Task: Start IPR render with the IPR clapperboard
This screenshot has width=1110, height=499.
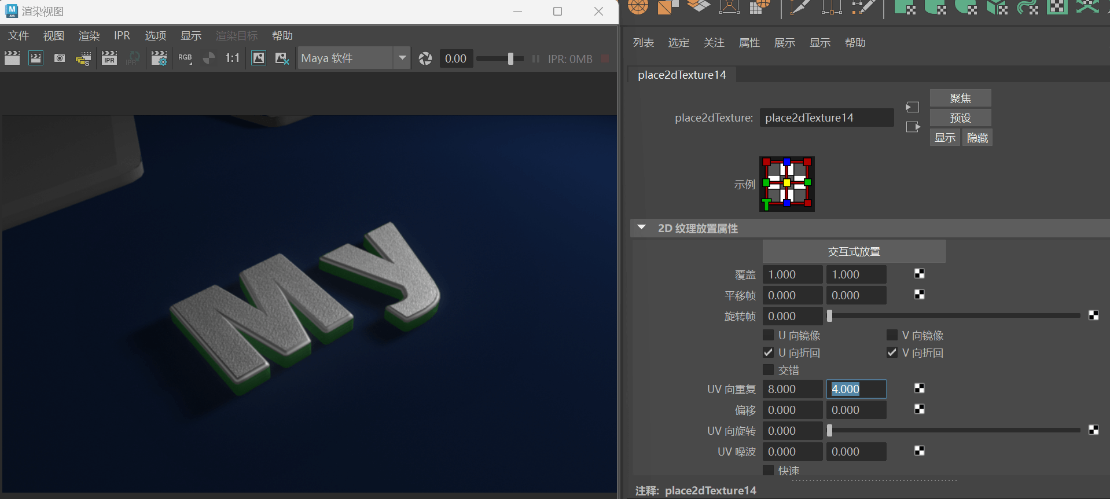Action: [x=109, y=58]
